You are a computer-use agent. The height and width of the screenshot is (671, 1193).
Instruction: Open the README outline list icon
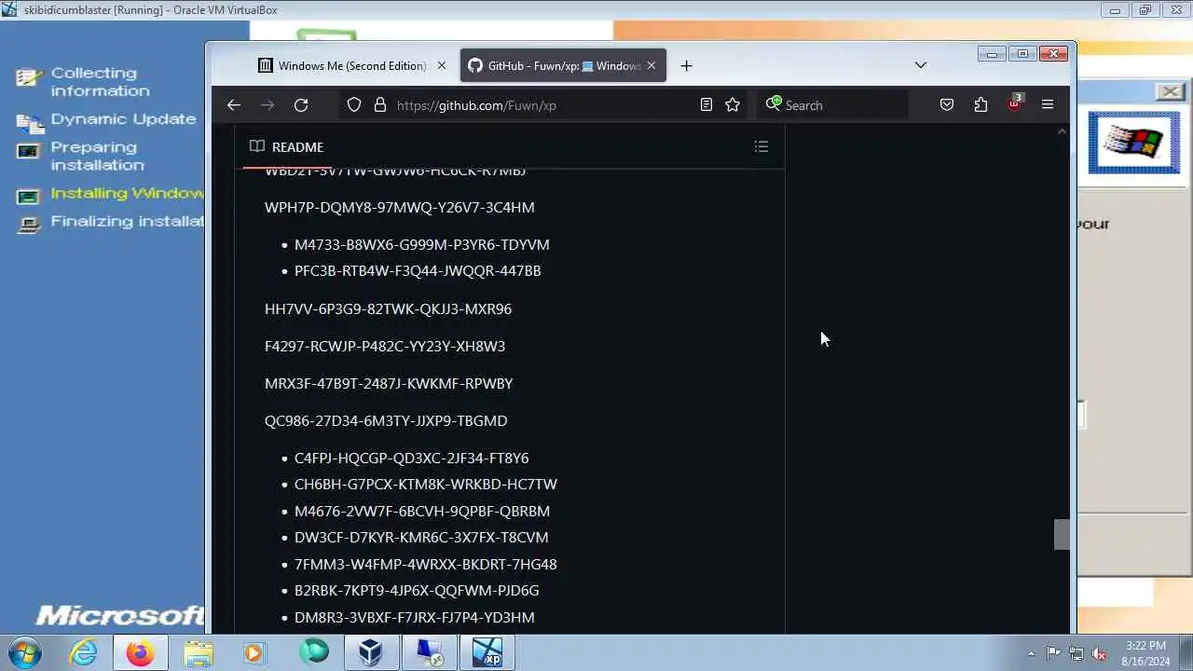coord(761,146)
